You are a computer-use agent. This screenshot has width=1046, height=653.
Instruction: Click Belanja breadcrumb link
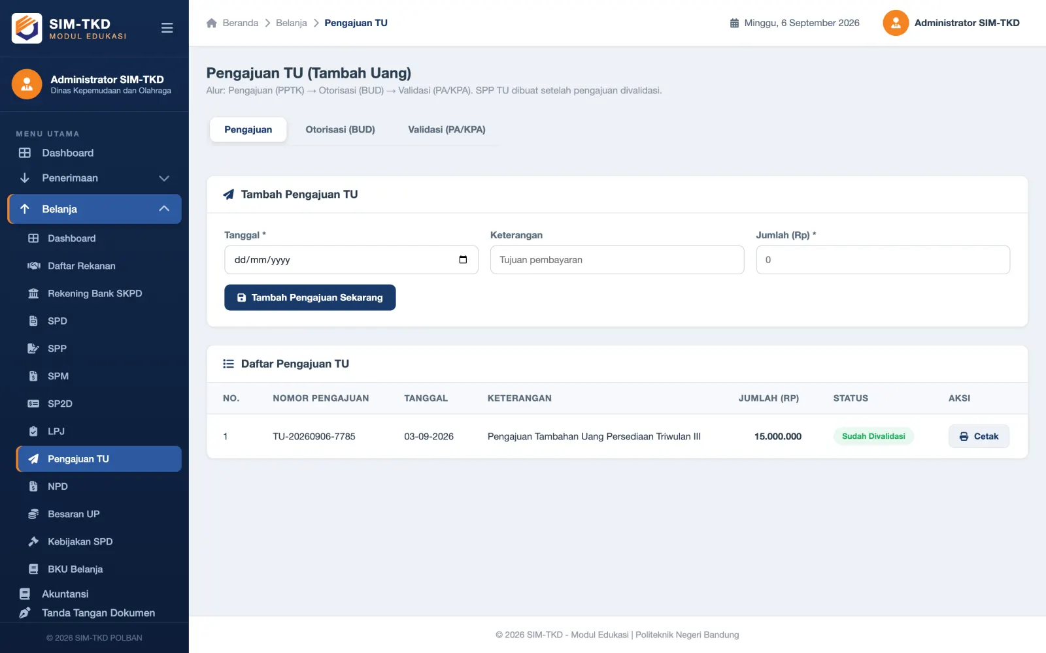click(x=292, y=23)
